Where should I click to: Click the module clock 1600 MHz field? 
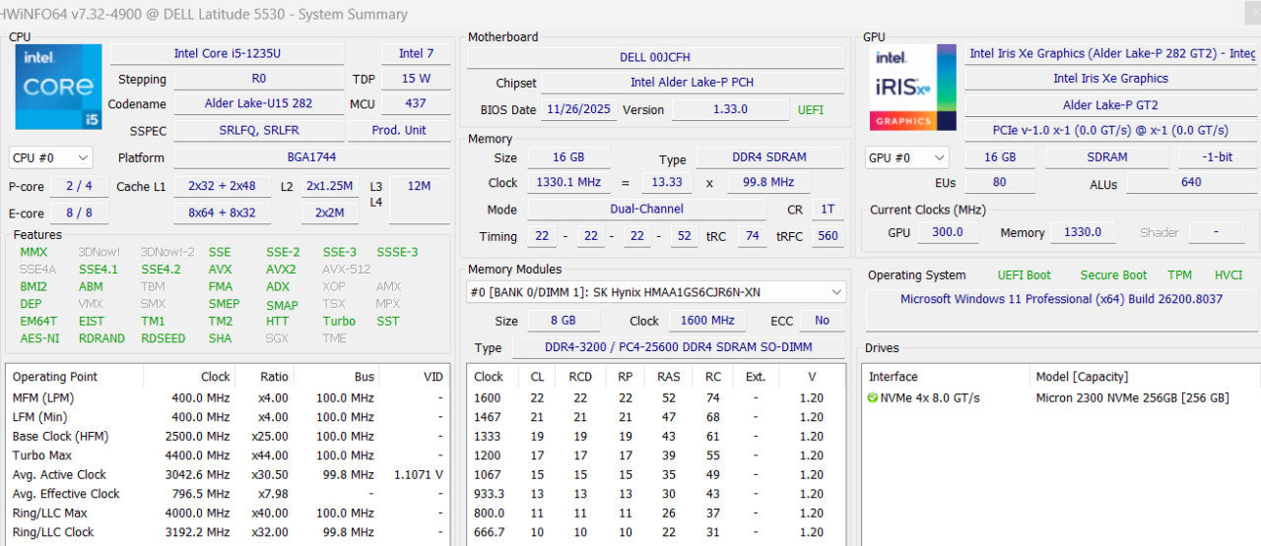click(708, 321)
